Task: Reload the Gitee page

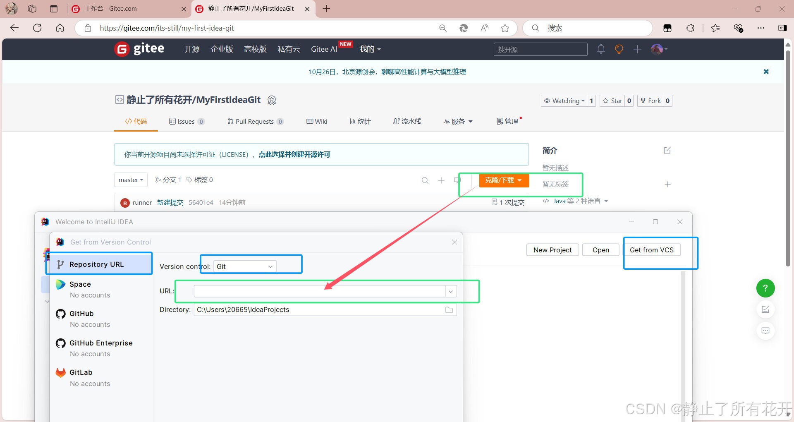Action: 37,28
